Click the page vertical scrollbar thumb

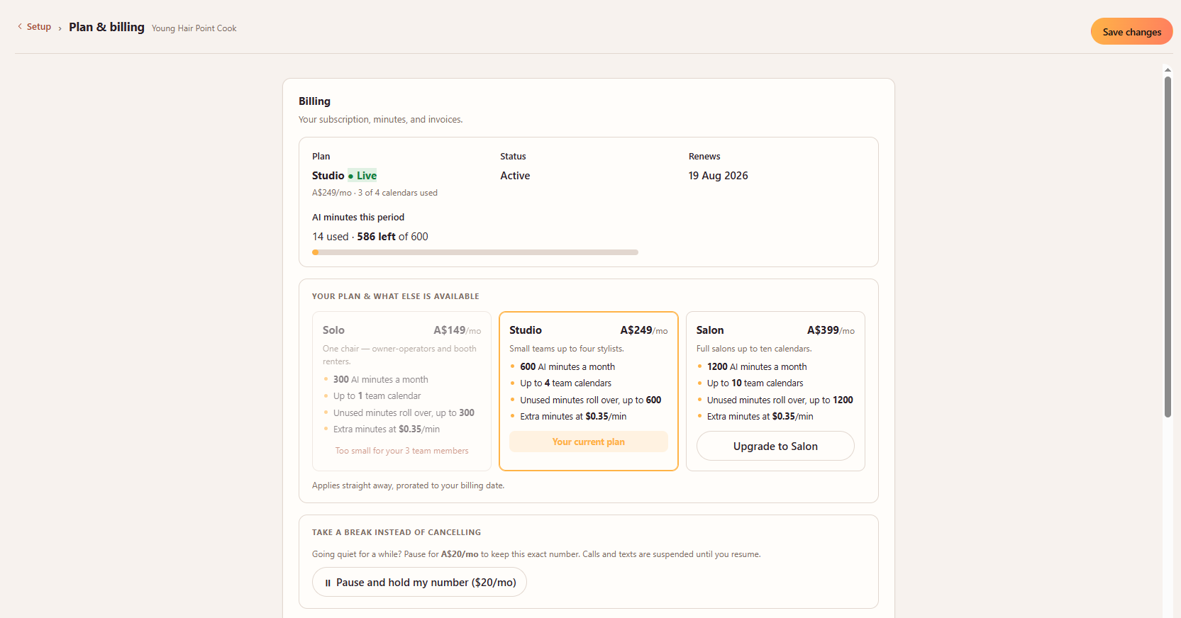pos(1168,247)
